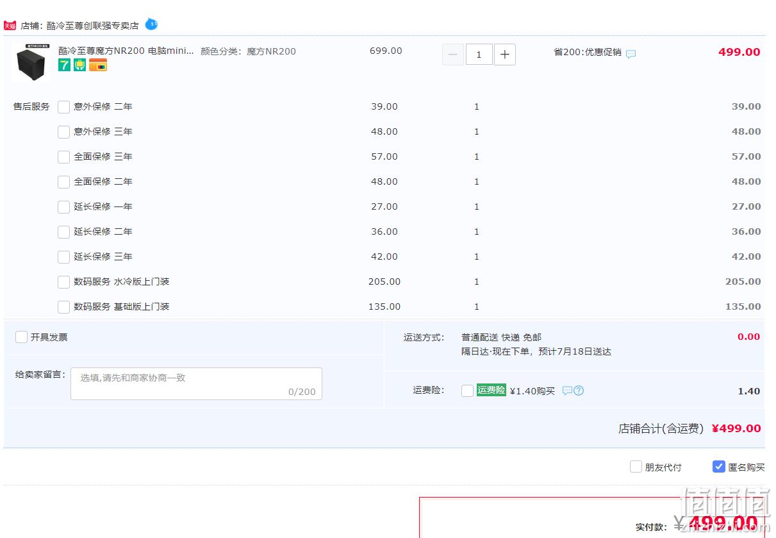The width and height of the screenshot is (776, 538).
Task: Click the 普通配送 快递 免邮 shipping text
Action: tap(501, 337)
